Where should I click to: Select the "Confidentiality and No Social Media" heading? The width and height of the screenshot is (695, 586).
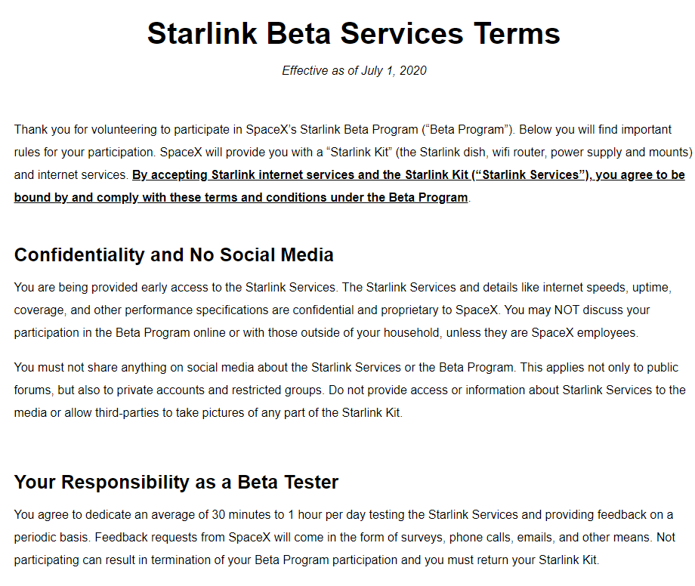174,254
